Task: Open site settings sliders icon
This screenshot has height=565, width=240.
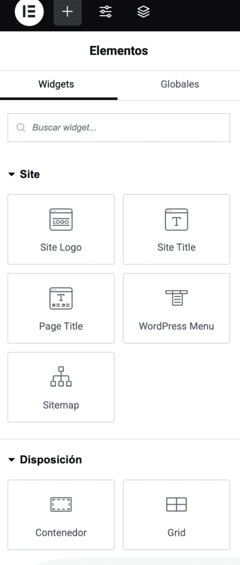Action: pos(106,12)
